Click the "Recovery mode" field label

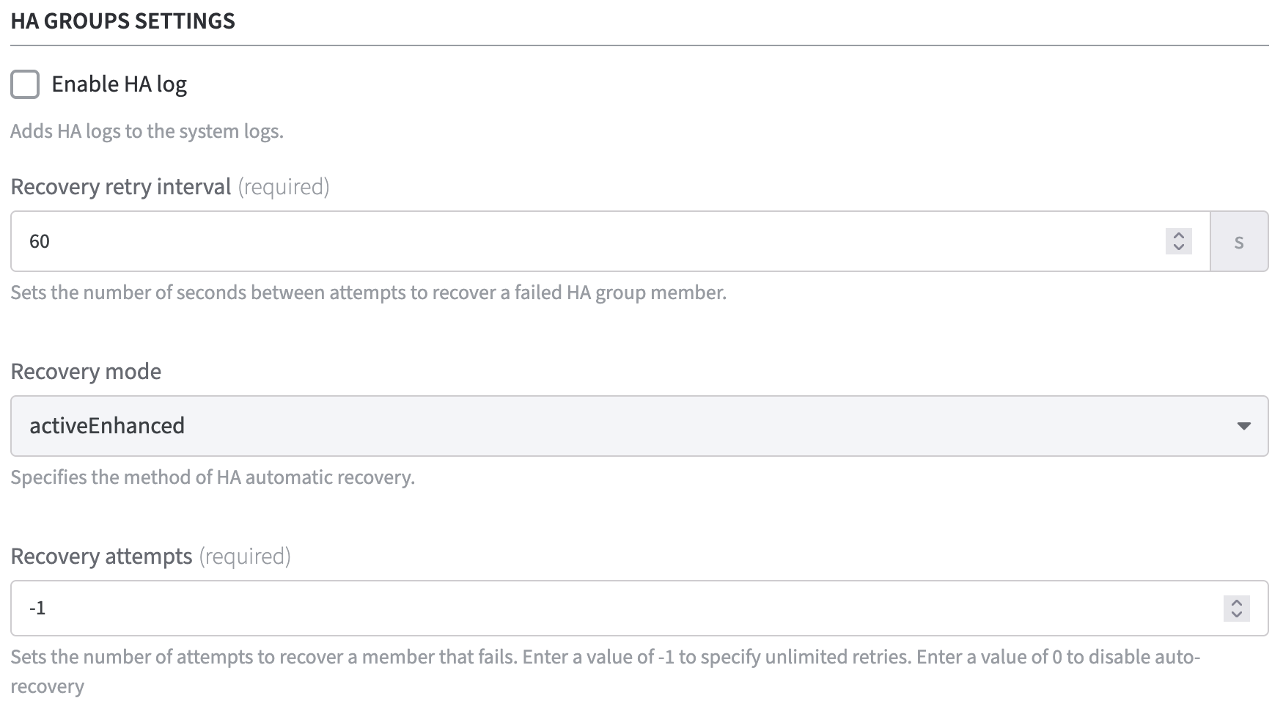pyautogui.click(x=86, y=372)
